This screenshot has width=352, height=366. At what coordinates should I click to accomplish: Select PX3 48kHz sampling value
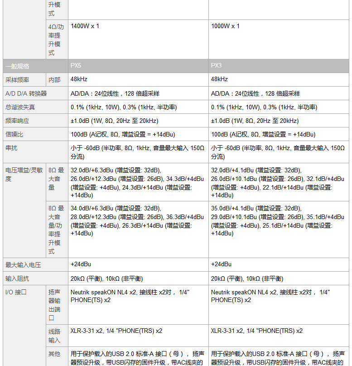coord(279,80)
